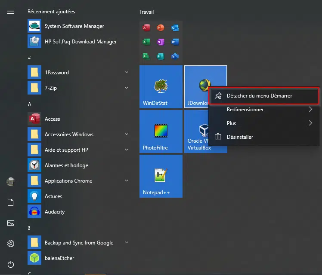Open the WinDirStat tile
The width and height of the screenshot is (322, 275).
161,87
